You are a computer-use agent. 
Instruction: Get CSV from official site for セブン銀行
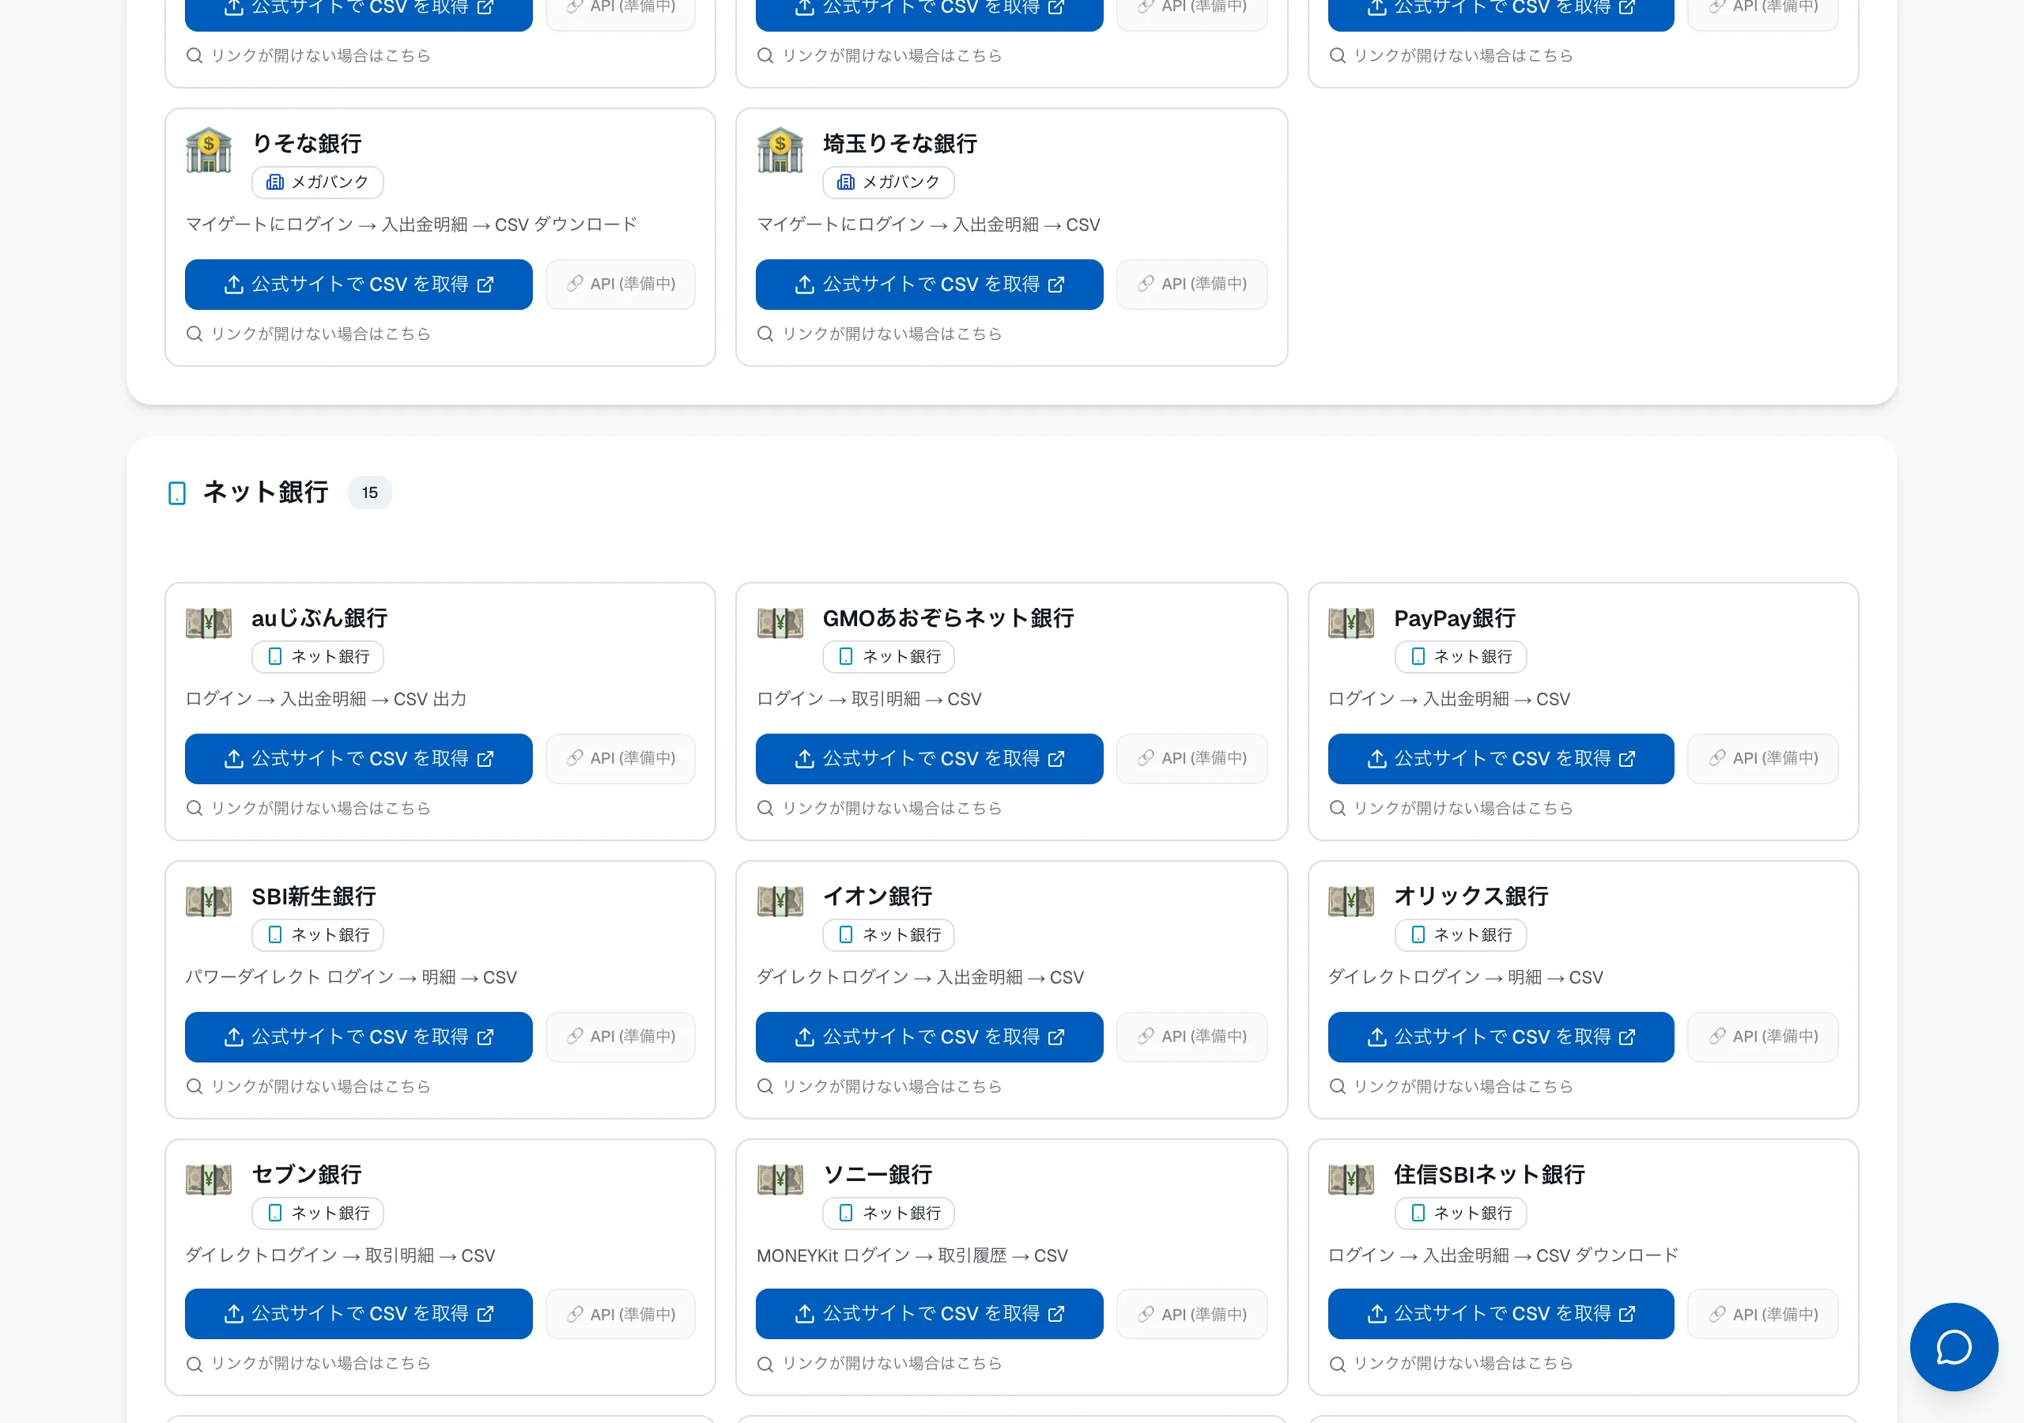click(x=359, y=1314)
